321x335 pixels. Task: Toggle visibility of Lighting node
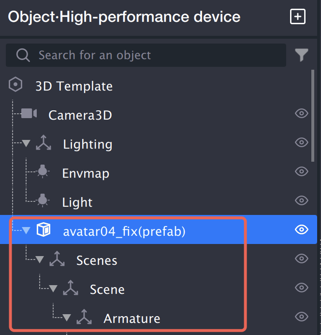point(302,143)
